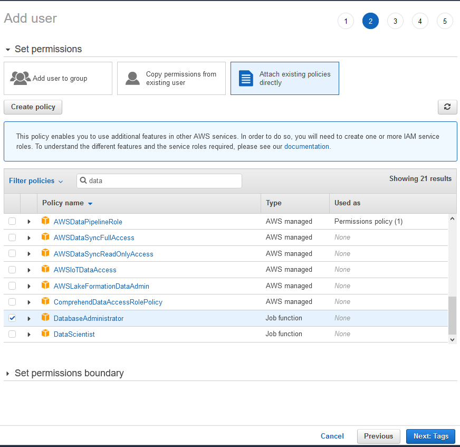Jump to step 5 of the wizard
Image resolution: width=460 pixels, height=447 pixels.
[x=445, y=21]
